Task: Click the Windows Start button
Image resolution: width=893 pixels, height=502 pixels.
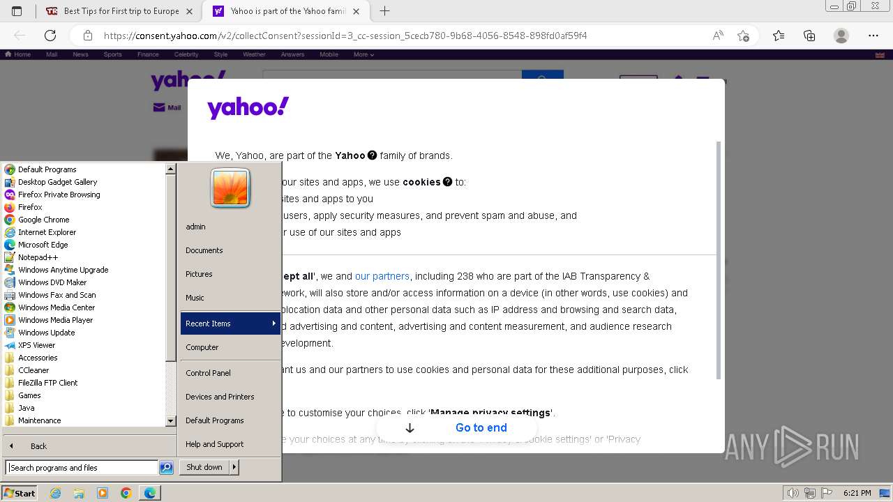Action: click(20, 493)
